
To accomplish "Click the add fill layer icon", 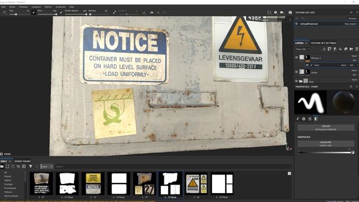I will 340,49.
